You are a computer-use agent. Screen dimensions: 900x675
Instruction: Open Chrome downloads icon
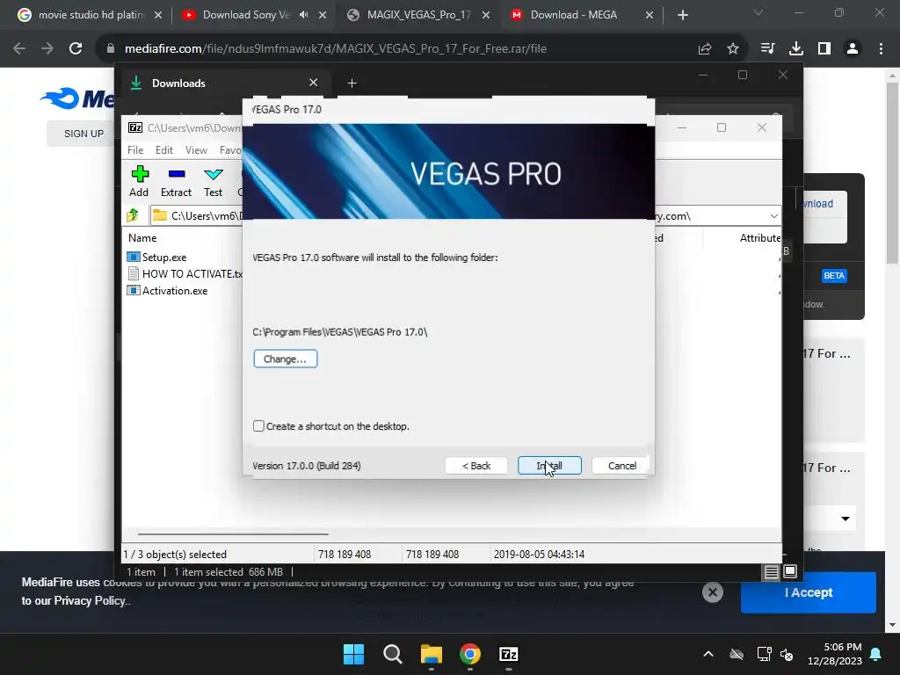click(796, 49)
